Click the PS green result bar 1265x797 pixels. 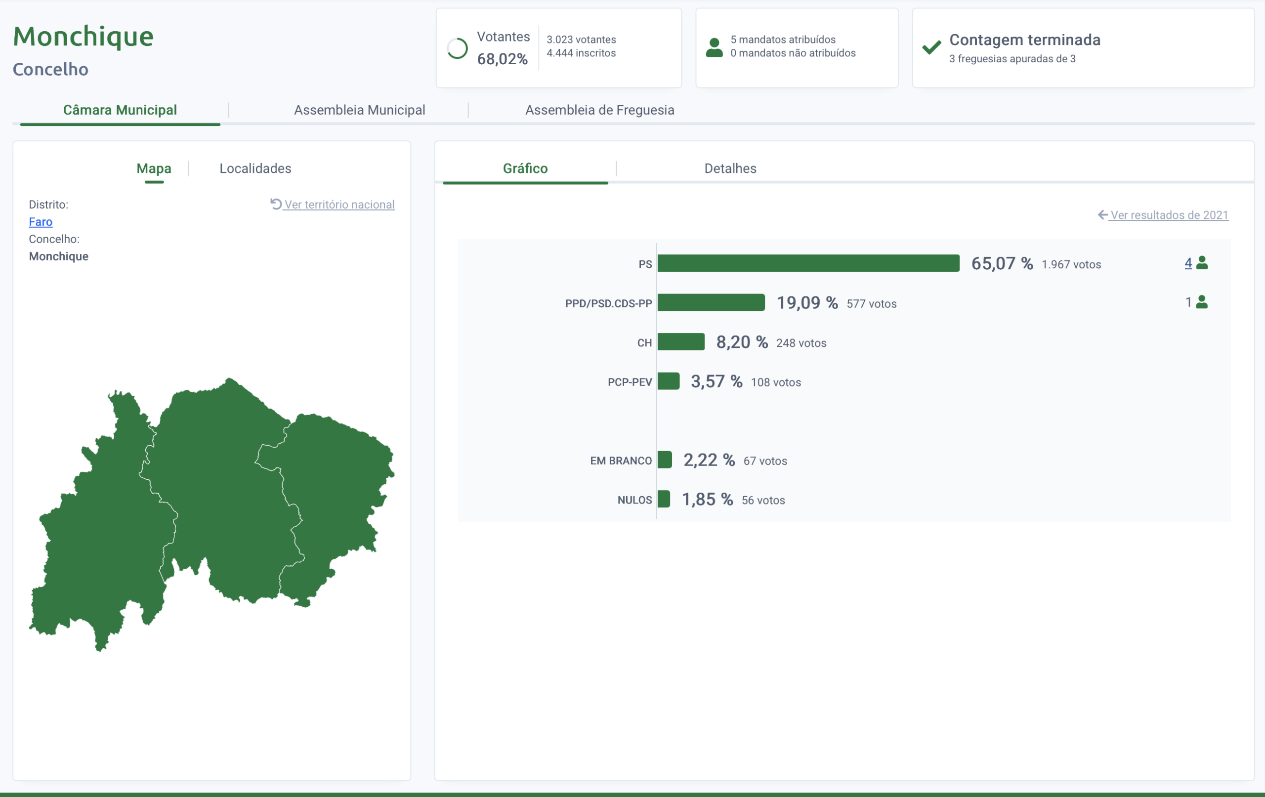(x=808, y=263)
